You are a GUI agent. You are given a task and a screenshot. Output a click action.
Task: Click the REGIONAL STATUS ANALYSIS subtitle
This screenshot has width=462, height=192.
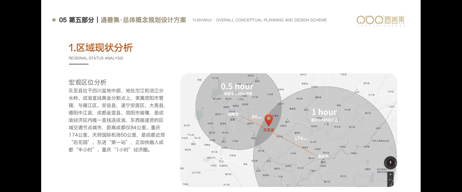(96, 58)
